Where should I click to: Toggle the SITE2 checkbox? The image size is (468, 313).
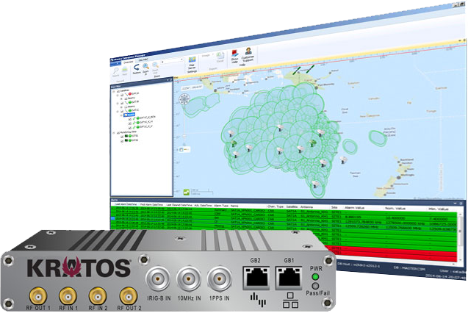coord(122,140)
